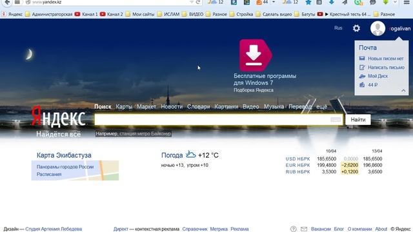Viewport: 413px width, 232px height.
Task: Open the ВИДЕО bookmarks folder
Action: click(193, 14)
